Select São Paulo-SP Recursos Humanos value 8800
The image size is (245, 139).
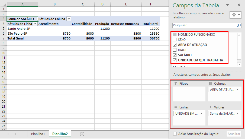click(126, 34)
